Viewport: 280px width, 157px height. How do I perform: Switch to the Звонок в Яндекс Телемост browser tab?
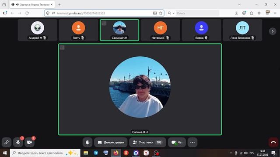click(32, 5)
